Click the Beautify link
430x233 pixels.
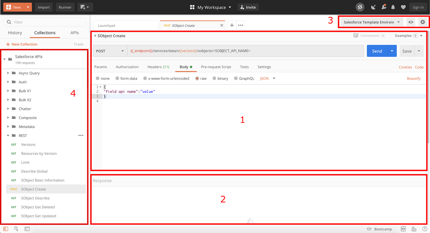[x=414, y=78]
